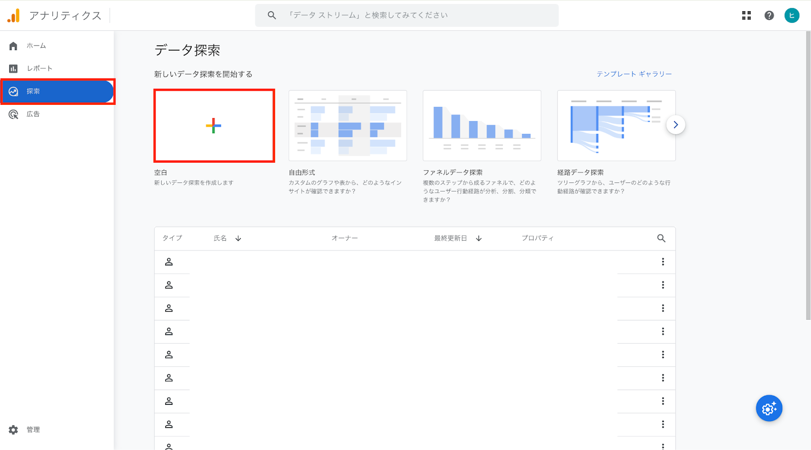Open Google apps grid icon
Screen dimensions: 811x450
[746, 16]
